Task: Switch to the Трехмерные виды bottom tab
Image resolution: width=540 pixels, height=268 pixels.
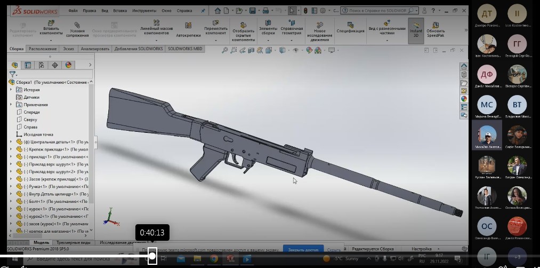Action: 74,243
